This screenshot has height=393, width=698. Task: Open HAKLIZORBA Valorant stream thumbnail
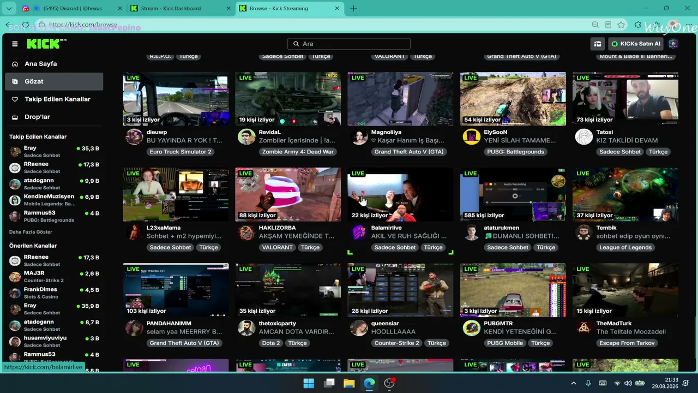(288, 194)
